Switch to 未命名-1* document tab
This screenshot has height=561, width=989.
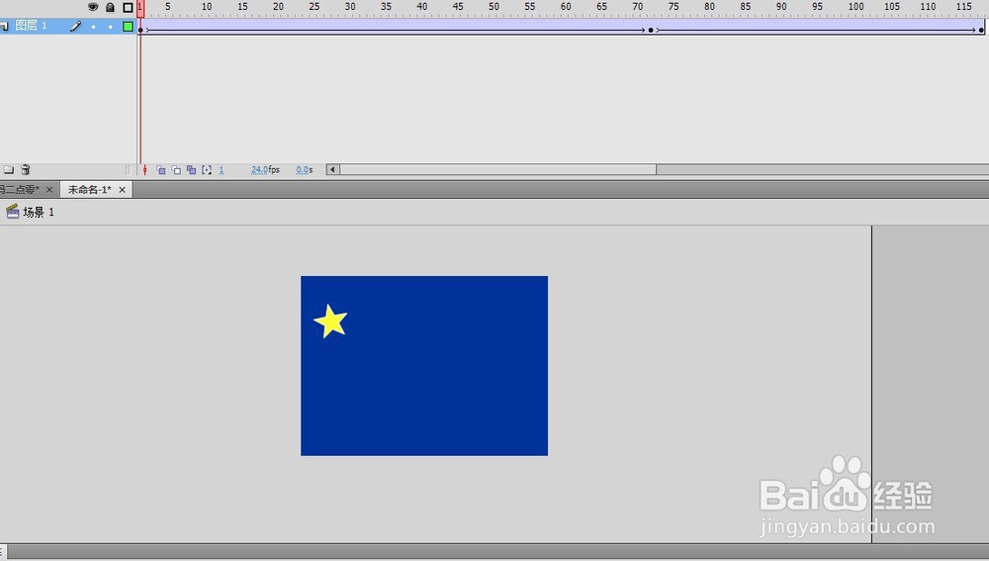click(90, 189)
